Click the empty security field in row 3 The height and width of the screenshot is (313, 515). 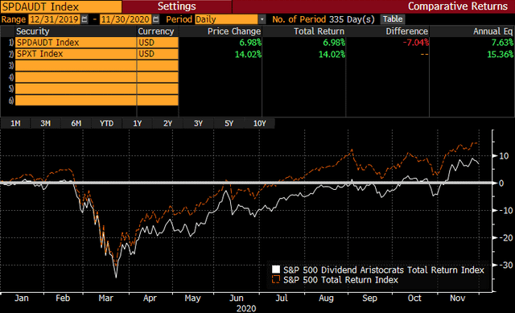(x=76, y=66)
